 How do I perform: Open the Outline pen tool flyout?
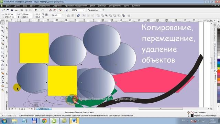[2, 81]
